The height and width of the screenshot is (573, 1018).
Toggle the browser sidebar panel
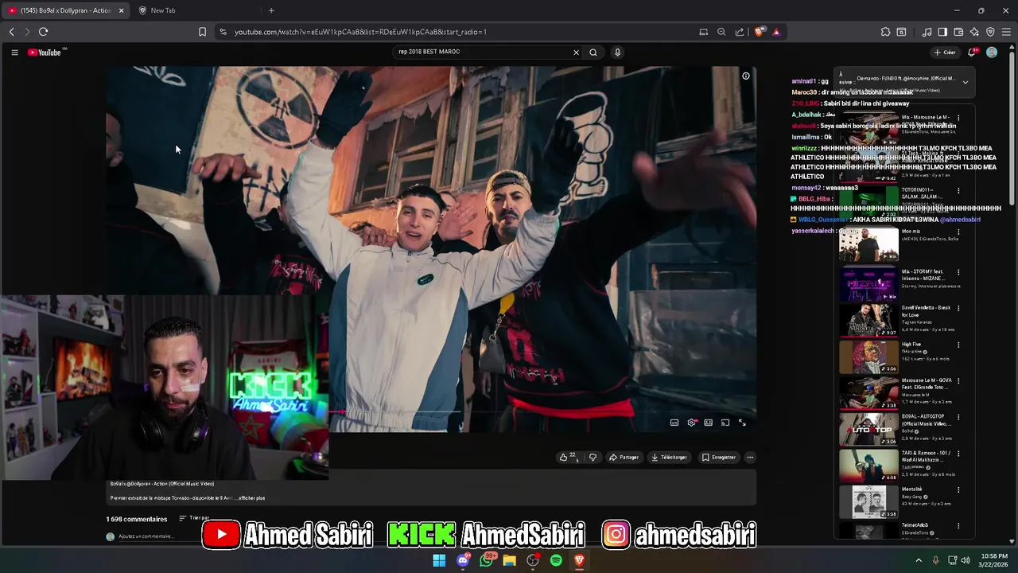click(x=942, y=32)
